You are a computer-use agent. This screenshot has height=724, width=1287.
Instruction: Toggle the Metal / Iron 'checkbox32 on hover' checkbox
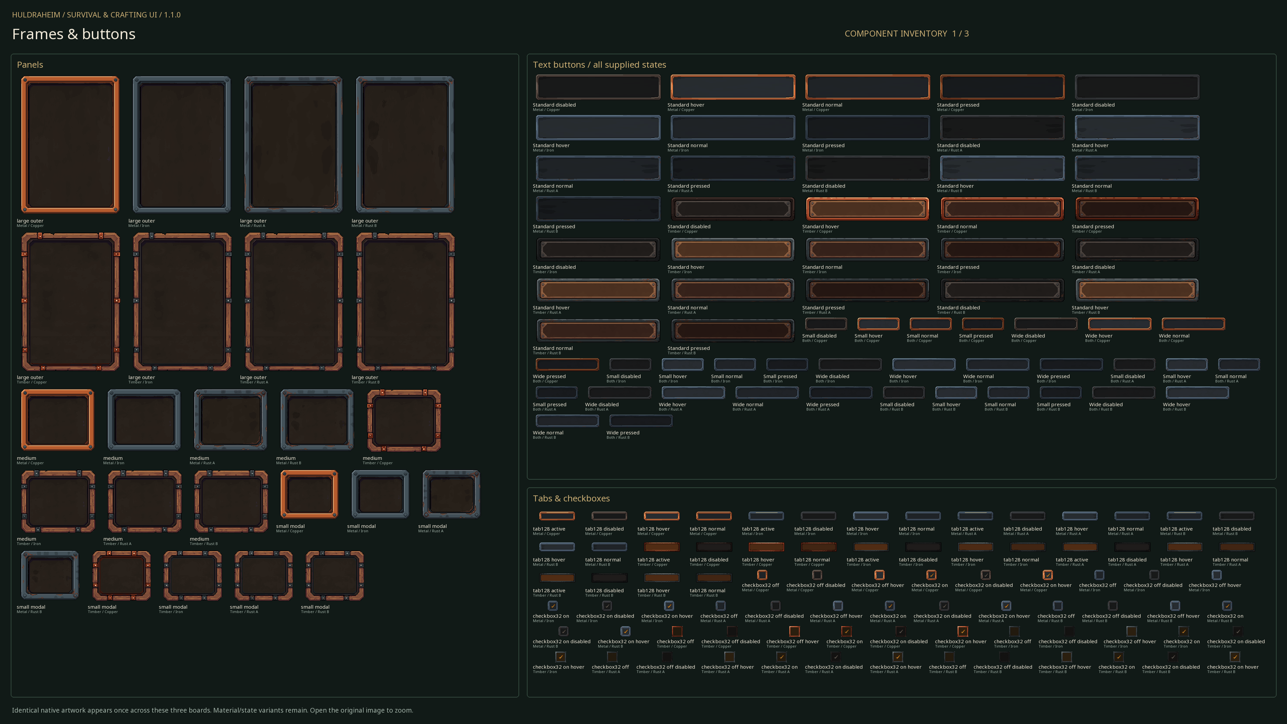click(669, 606)
